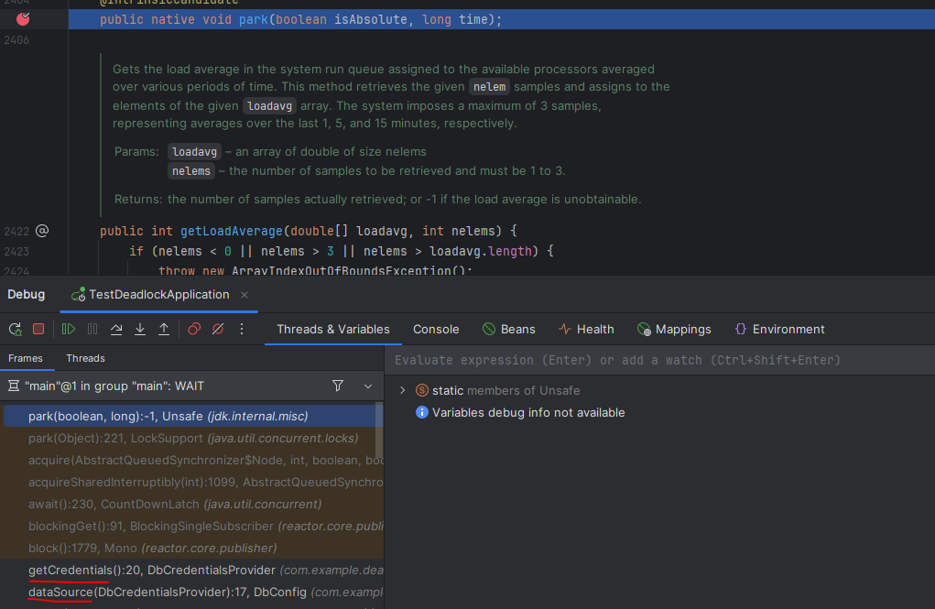Click the Debug tool window title
The width and height of the screenshot is (935, 609).
point(27,295)
